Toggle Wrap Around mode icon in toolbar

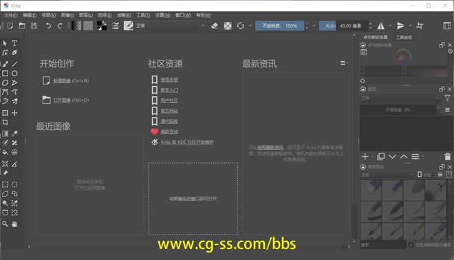click(x=420, y=25)
